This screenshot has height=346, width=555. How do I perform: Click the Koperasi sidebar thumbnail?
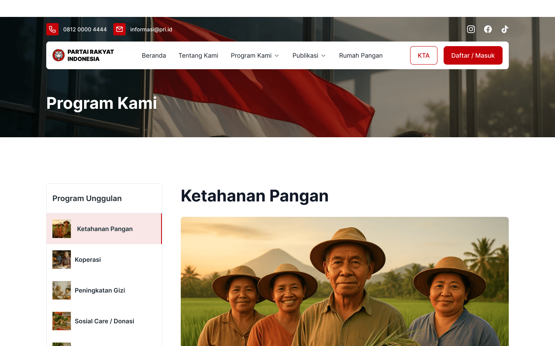[x=62, y=259]
